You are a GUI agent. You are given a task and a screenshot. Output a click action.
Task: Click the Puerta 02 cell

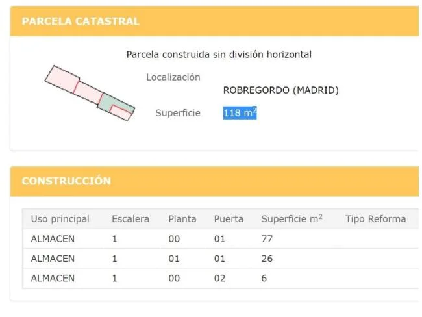(x=219, y=278)
